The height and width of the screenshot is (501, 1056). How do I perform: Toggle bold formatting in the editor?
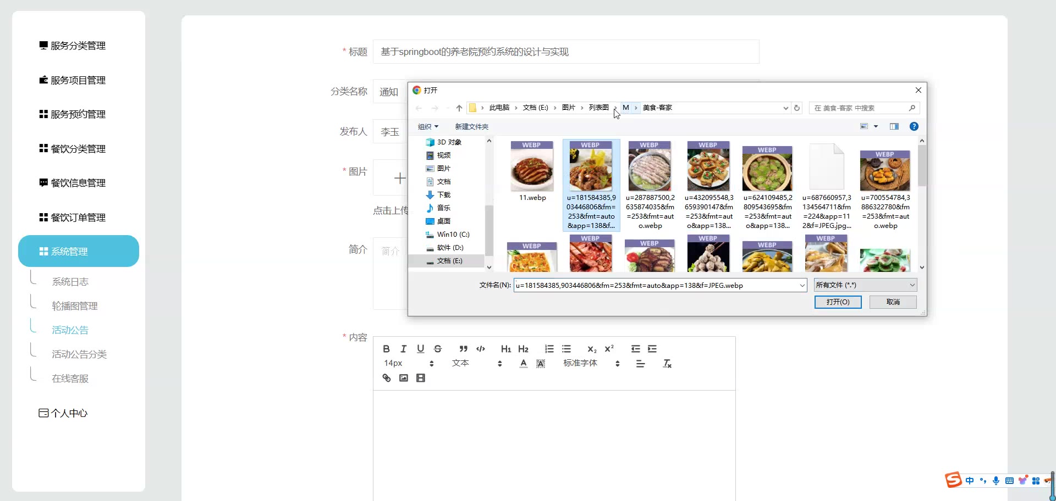pos(386,349)
